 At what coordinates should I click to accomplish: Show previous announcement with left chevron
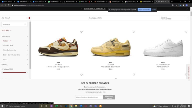coord(82,9)
